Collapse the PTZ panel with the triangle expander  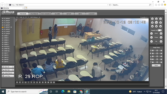point(156,45)
